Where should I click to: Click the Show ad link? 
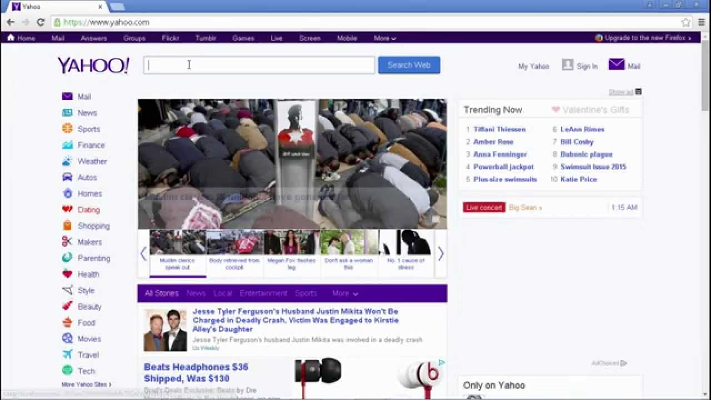pyautogui.click(x=620, y=92)
